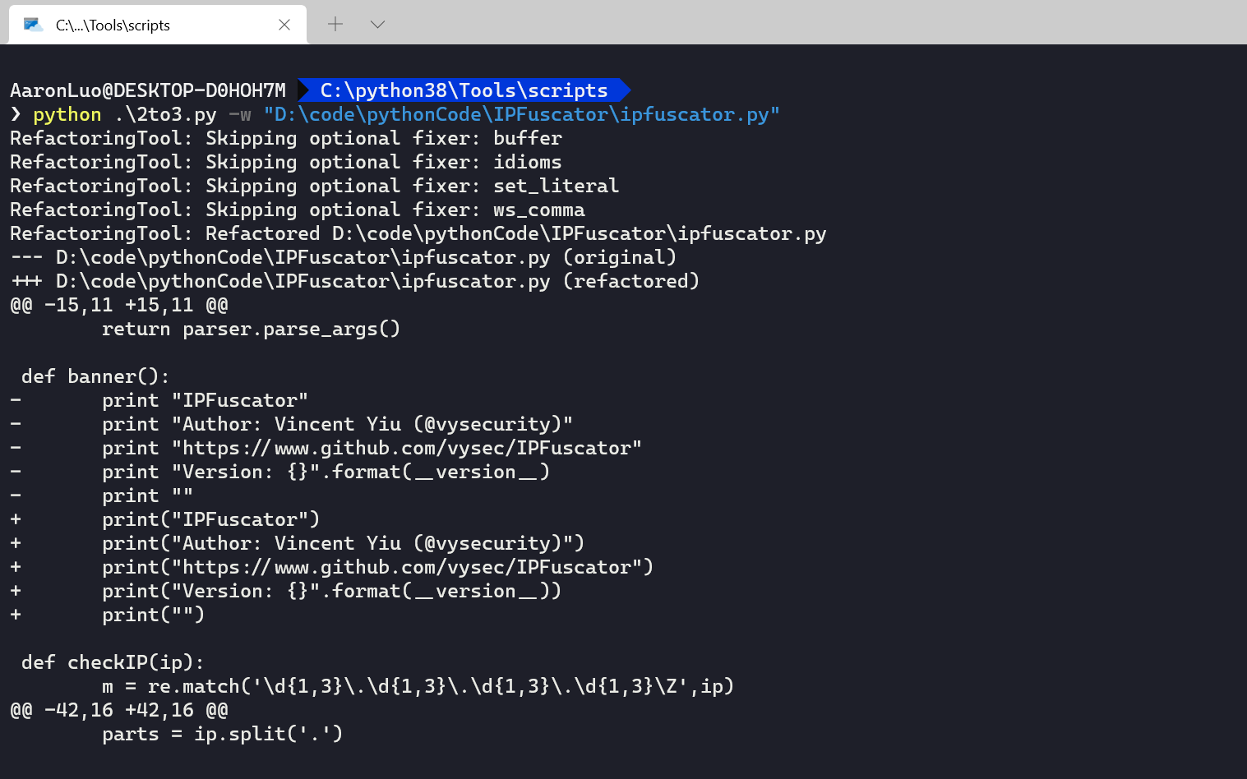Click the @@ -15,11 +15,11 @@ hunk header
Viewport: 1247px width, 779px height.
(x=118, y=305)
